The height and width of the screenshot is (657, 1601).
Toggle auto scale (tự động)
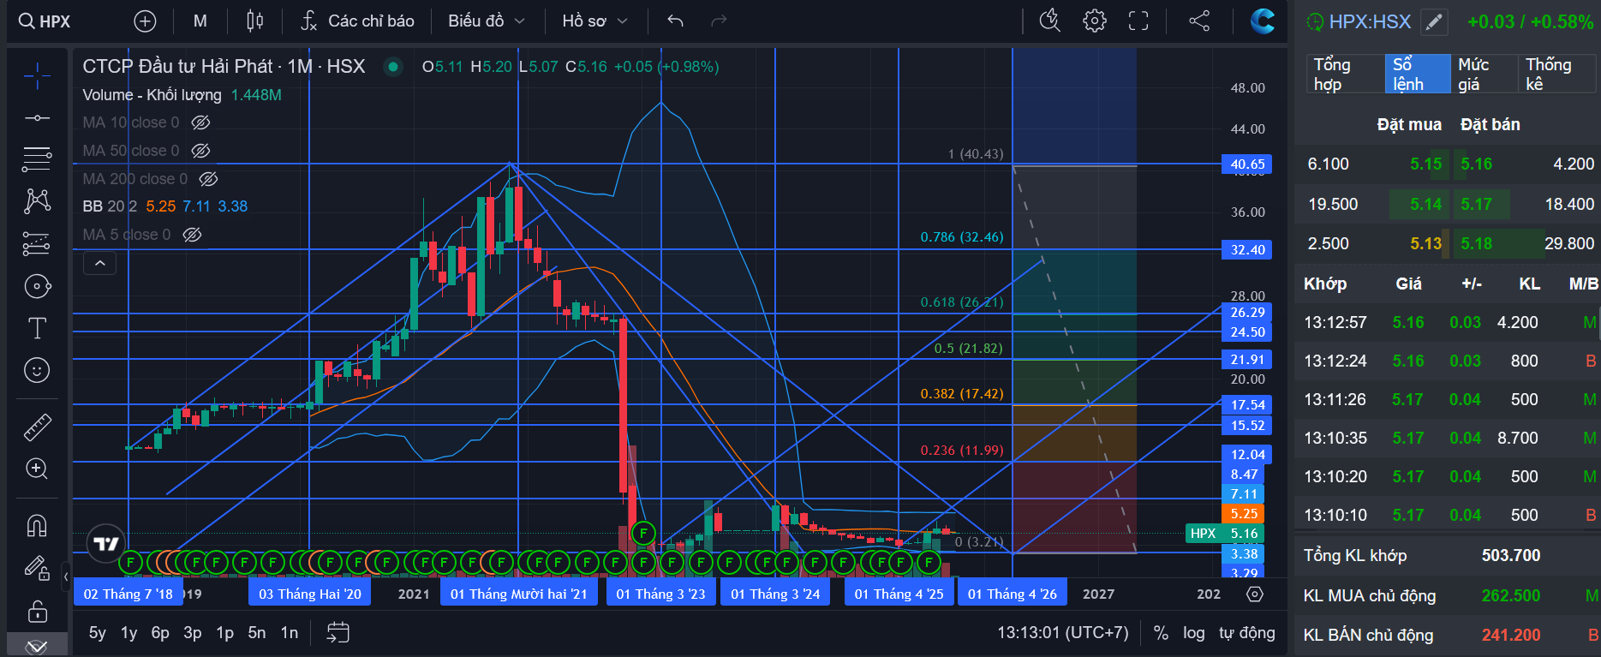(1247, 633)
